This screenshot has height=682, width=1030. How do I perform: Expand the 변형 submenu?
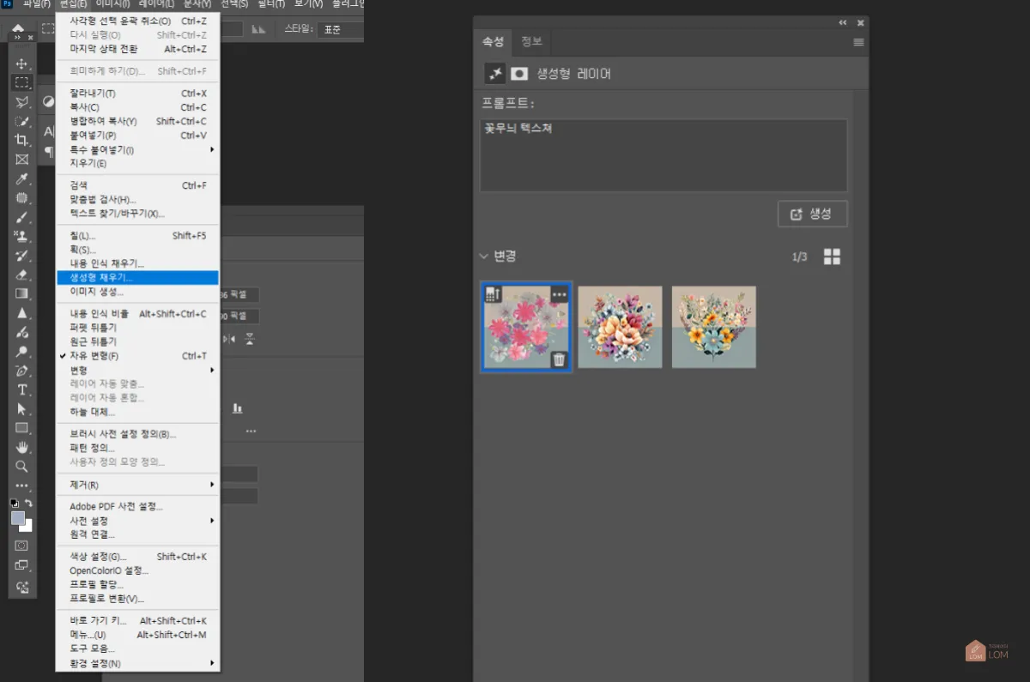click(x=137, y=370)
